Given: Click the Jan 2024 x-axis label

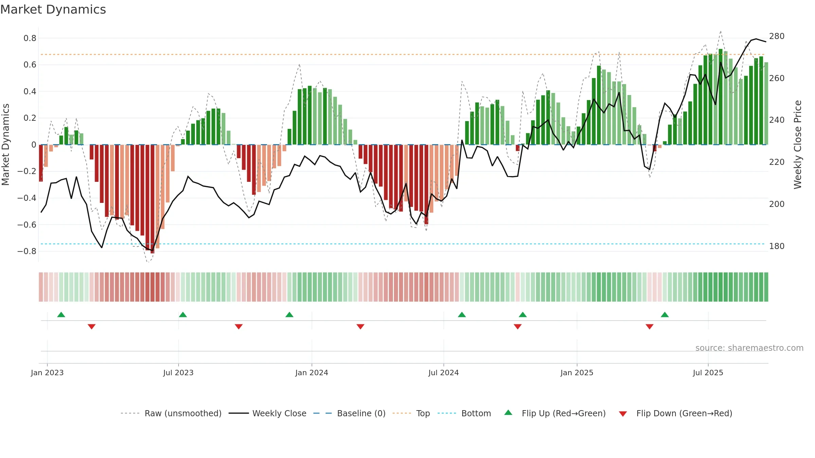Looking at the screenshot, I should (312, 373).
